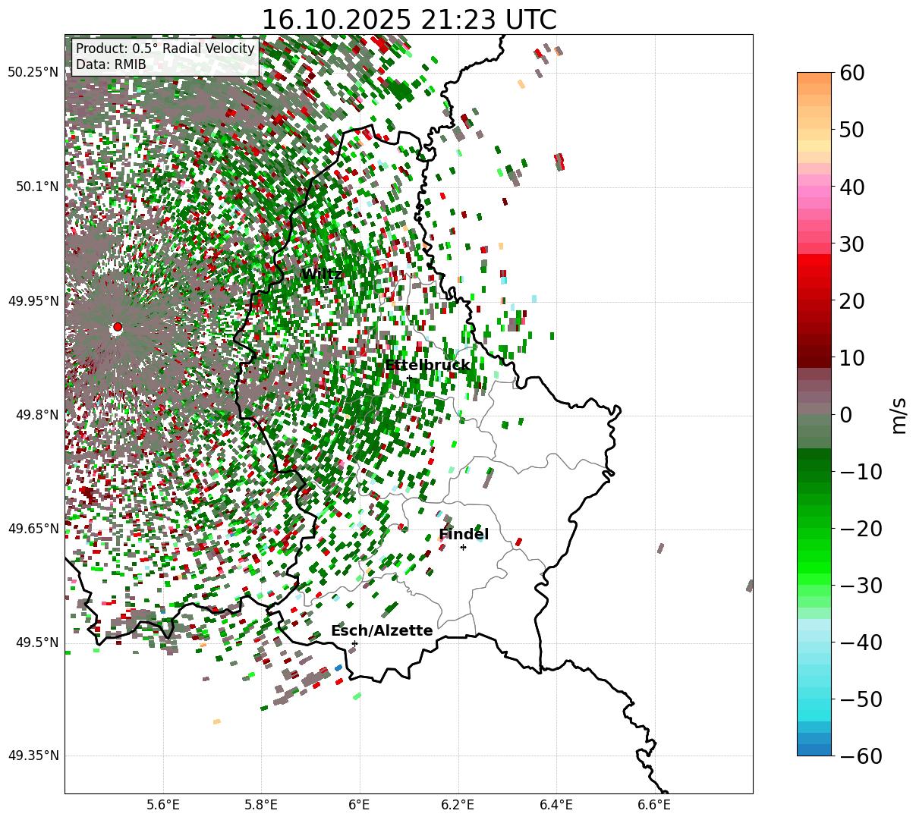Image resolution: width=916 pixels, height=820 pixels.
Task: Click the 5.6°E longitude tick label
Action: pyautogui.click(x=162, y=804)
